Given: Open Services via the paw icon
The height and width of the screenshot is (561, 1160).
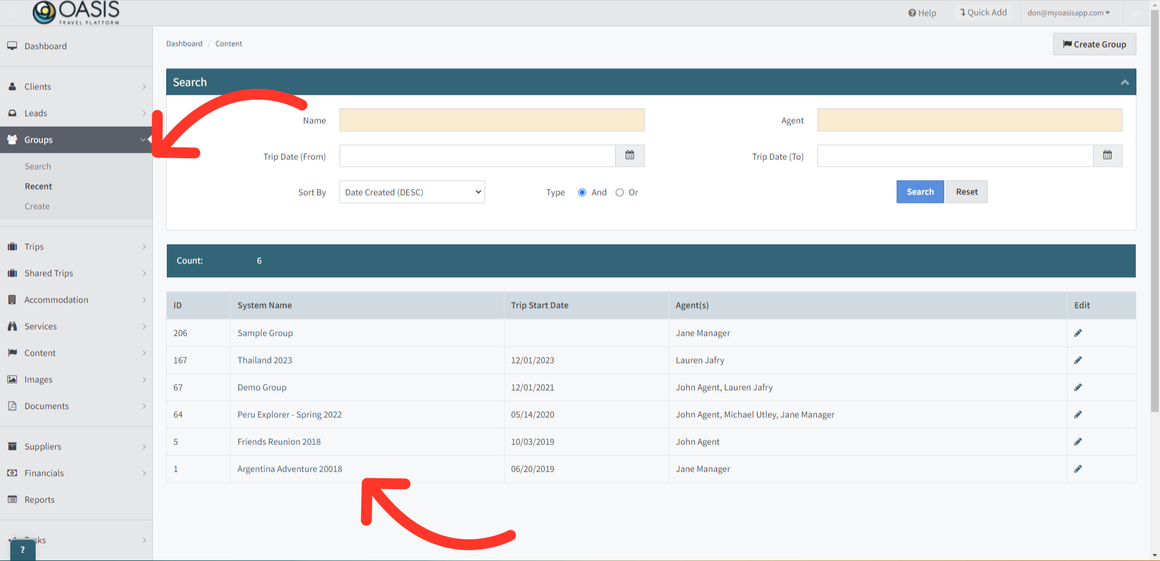Looking at the screenshot, I should [13, 326].
